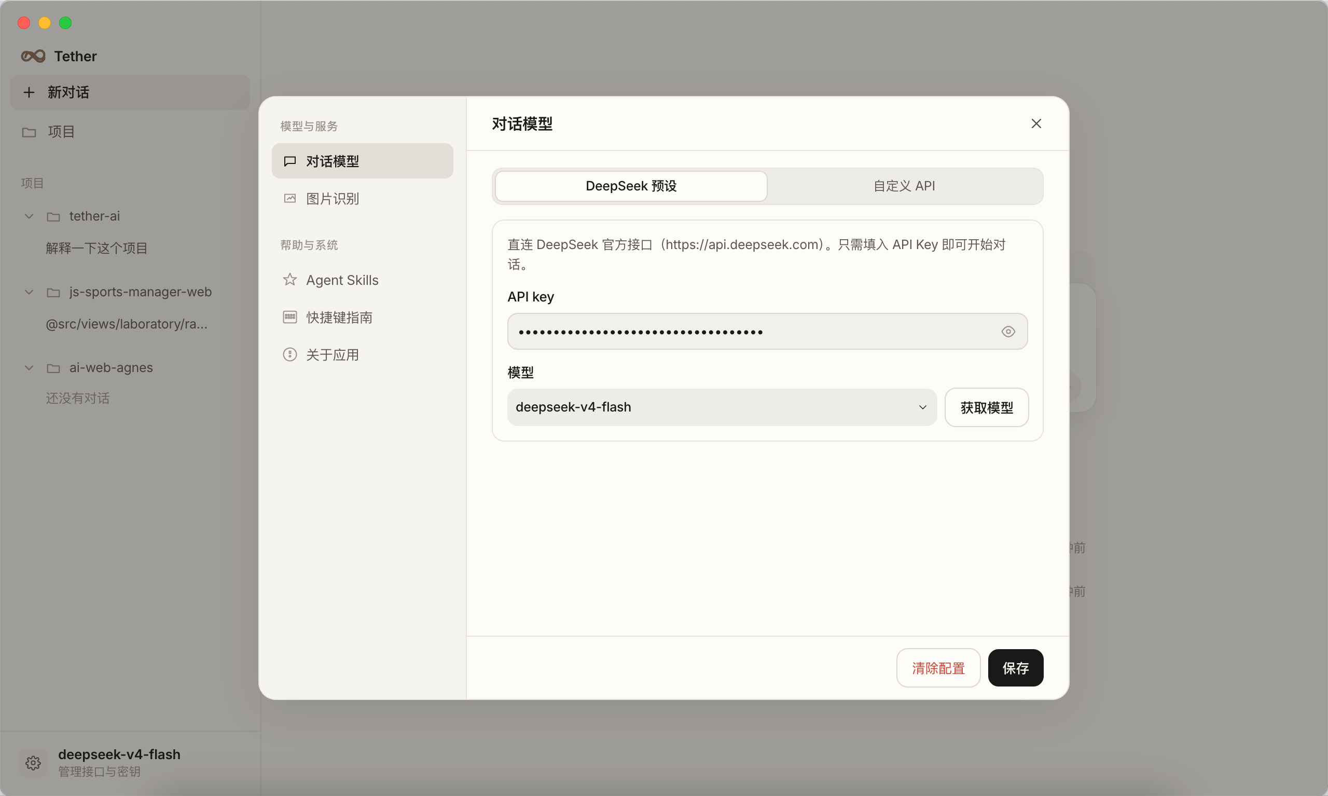
Task: Click deepseek-v4-flash model label at bottom left
Action: [x=119, y=754]
